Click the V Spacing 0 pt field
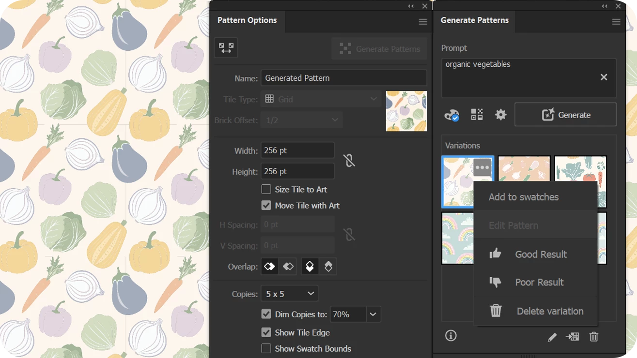 coord(297,245)
